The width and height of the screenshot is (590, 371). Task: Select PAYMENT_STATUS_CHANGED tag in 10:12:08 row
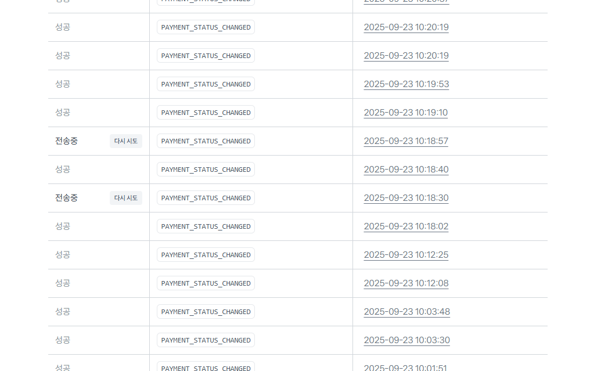(206, 283)
